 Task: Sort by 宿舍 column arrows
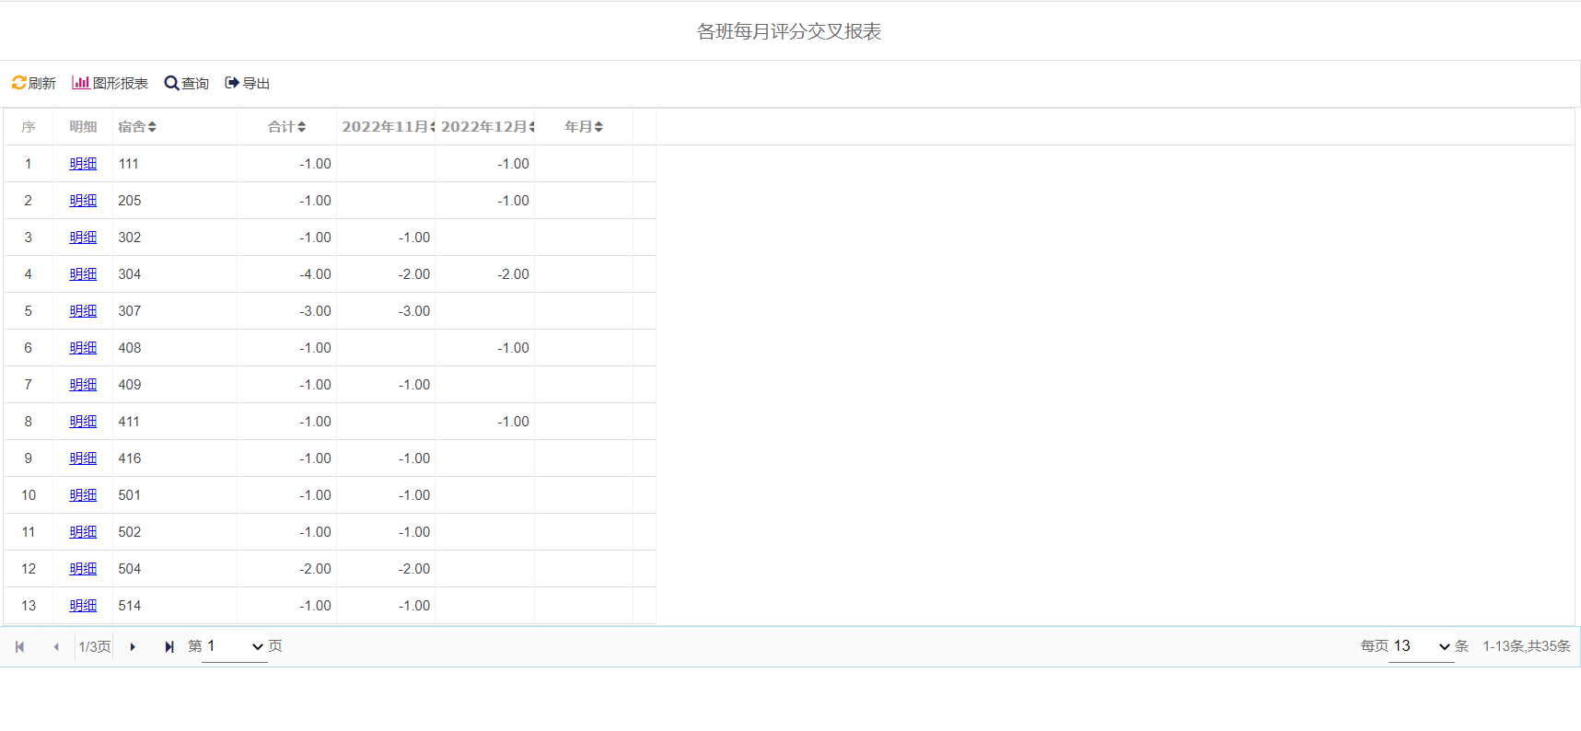[x=152, y=127]
